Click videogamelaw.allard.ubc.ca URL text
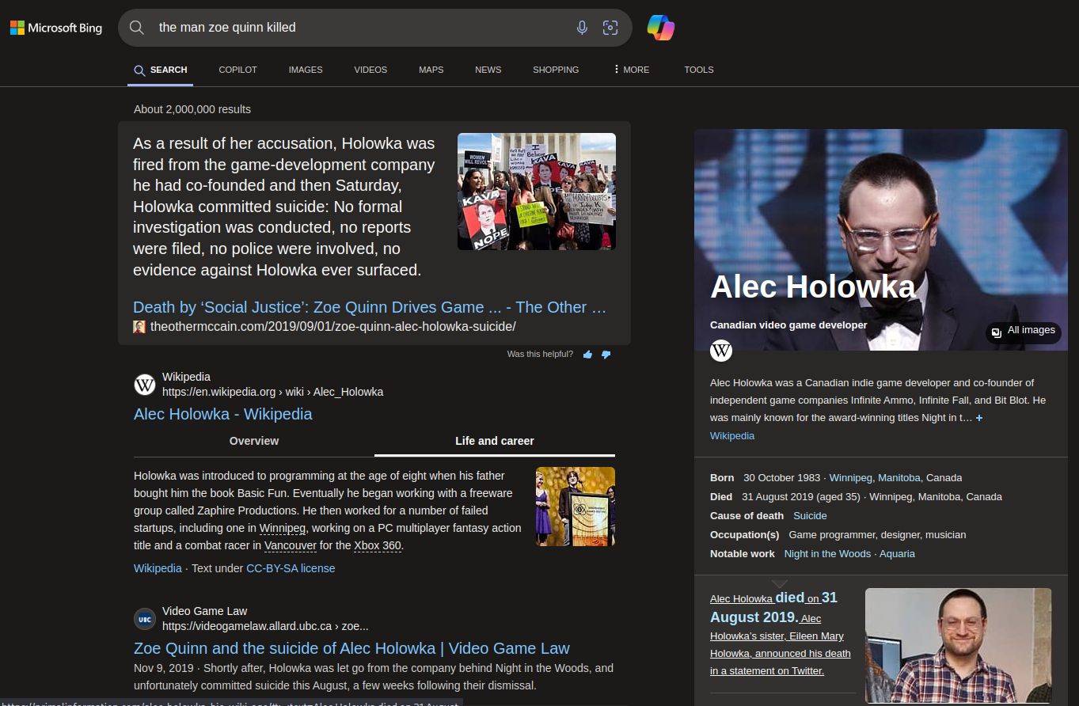Image resolution: width=1079 pixels, height=706 pixels. (265, 626)
